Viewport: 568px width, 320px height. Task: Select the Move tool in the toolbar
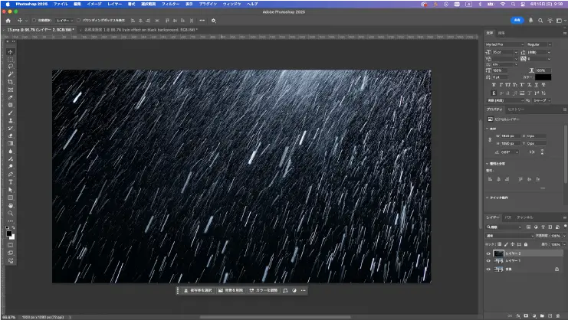(x=11, y=52)
